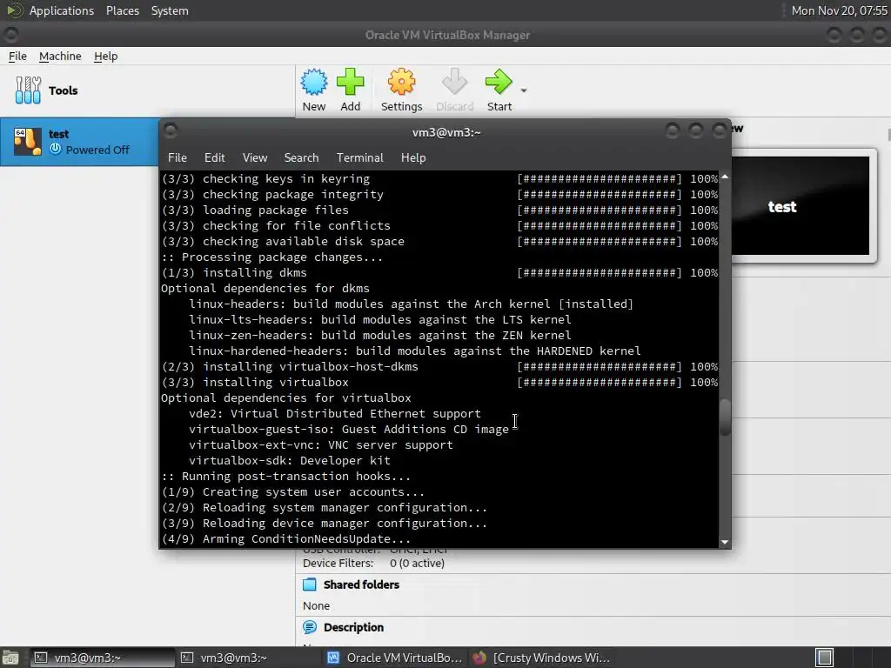This screenshot has height=668, width=891.
Task: Click Applications menu logo icon
Action: point(14,10)
